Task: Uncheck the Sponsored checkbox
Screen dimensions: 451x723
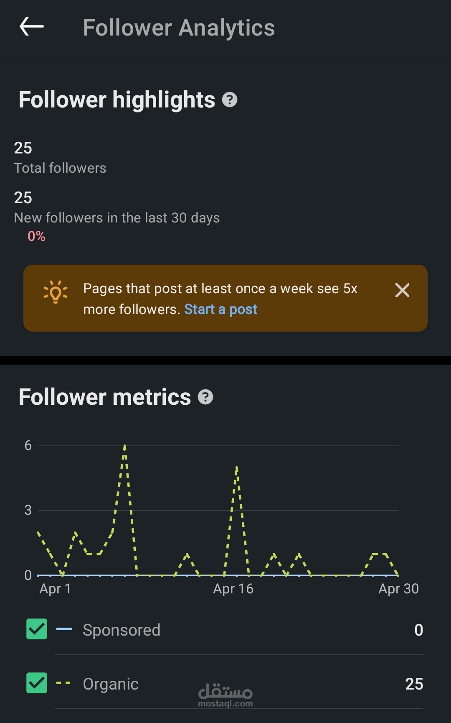Action: click(x=37, y=629)
